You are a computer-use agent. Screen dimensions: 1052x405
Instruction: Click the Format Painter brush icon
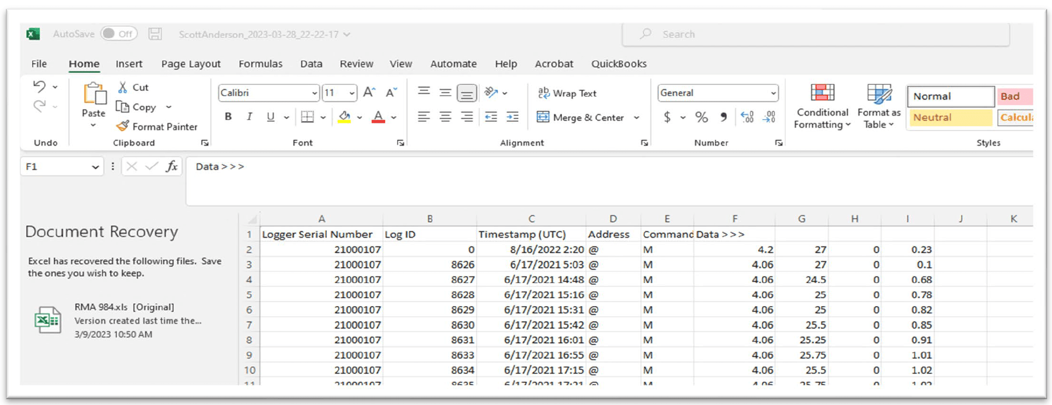pyautogui.click(x=123, y=126)
